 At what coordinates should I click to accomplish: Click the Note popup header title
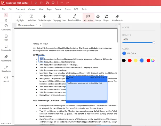(x=71, y=78)
